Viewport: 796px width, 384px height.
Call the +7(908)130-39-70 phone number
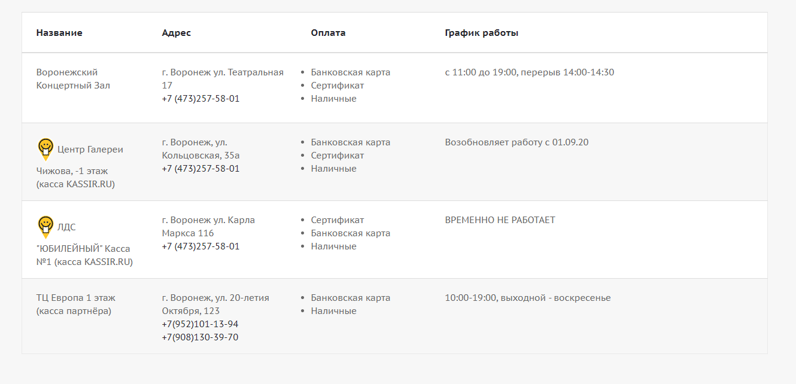pyautogui.click(x=200, y=337)
